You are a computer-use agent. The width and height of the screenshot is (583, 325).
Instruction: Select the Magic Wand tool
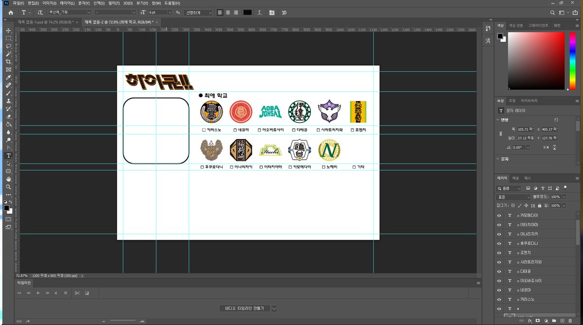point(8,54)
